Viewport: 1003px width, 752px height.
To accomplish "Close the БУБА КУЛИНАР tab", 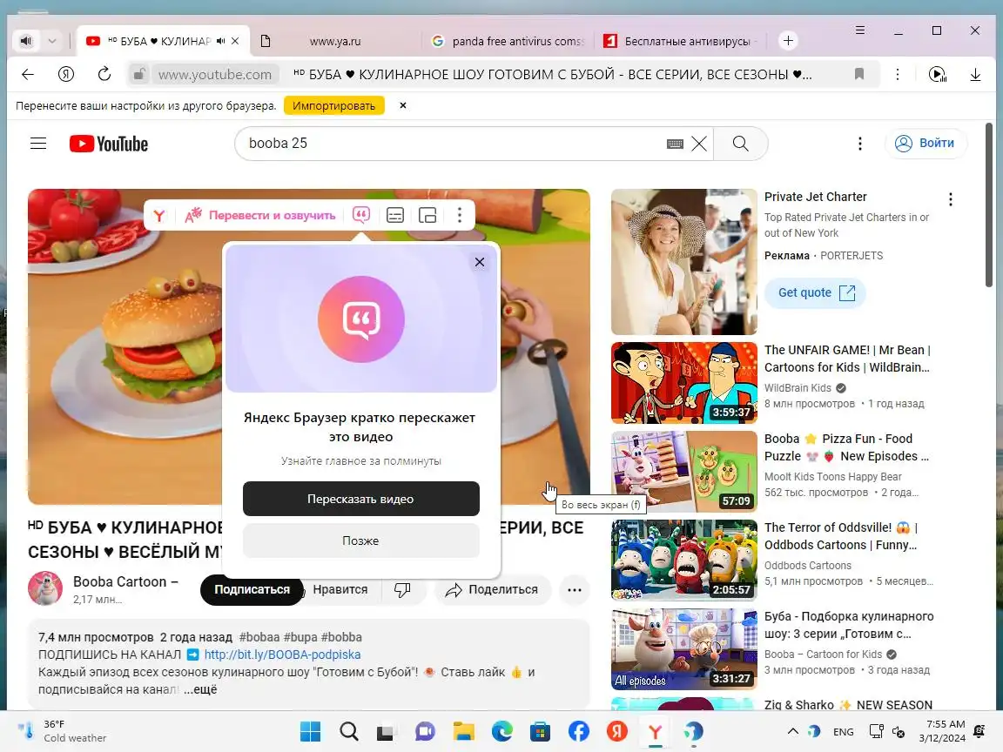I will click(x=235, y=41).
